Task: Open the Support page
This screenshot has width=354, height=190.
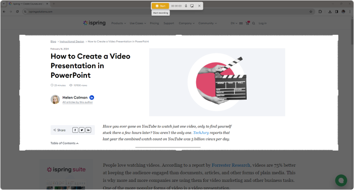Action: point(168,23)
